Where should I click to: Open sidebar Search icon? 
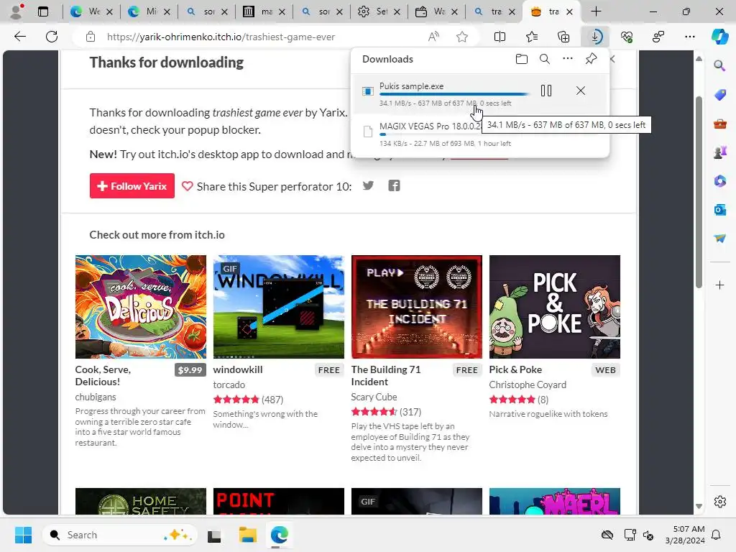tap(719, 65)
